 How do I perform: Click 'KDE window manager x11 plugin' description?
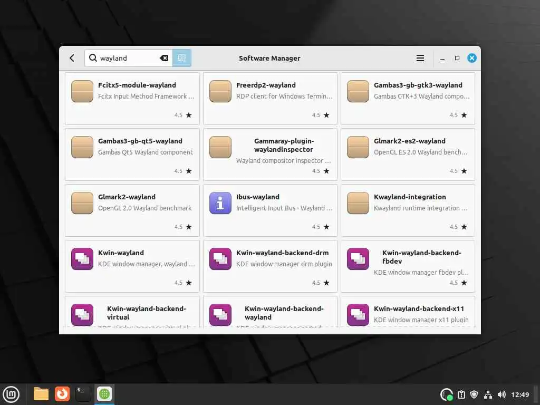tap(421, 320)
